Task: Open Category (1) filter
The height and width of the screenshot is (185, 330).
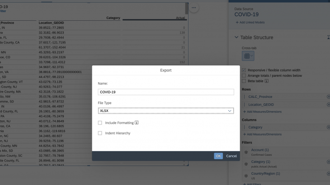Action: click(x=260, y=162)
